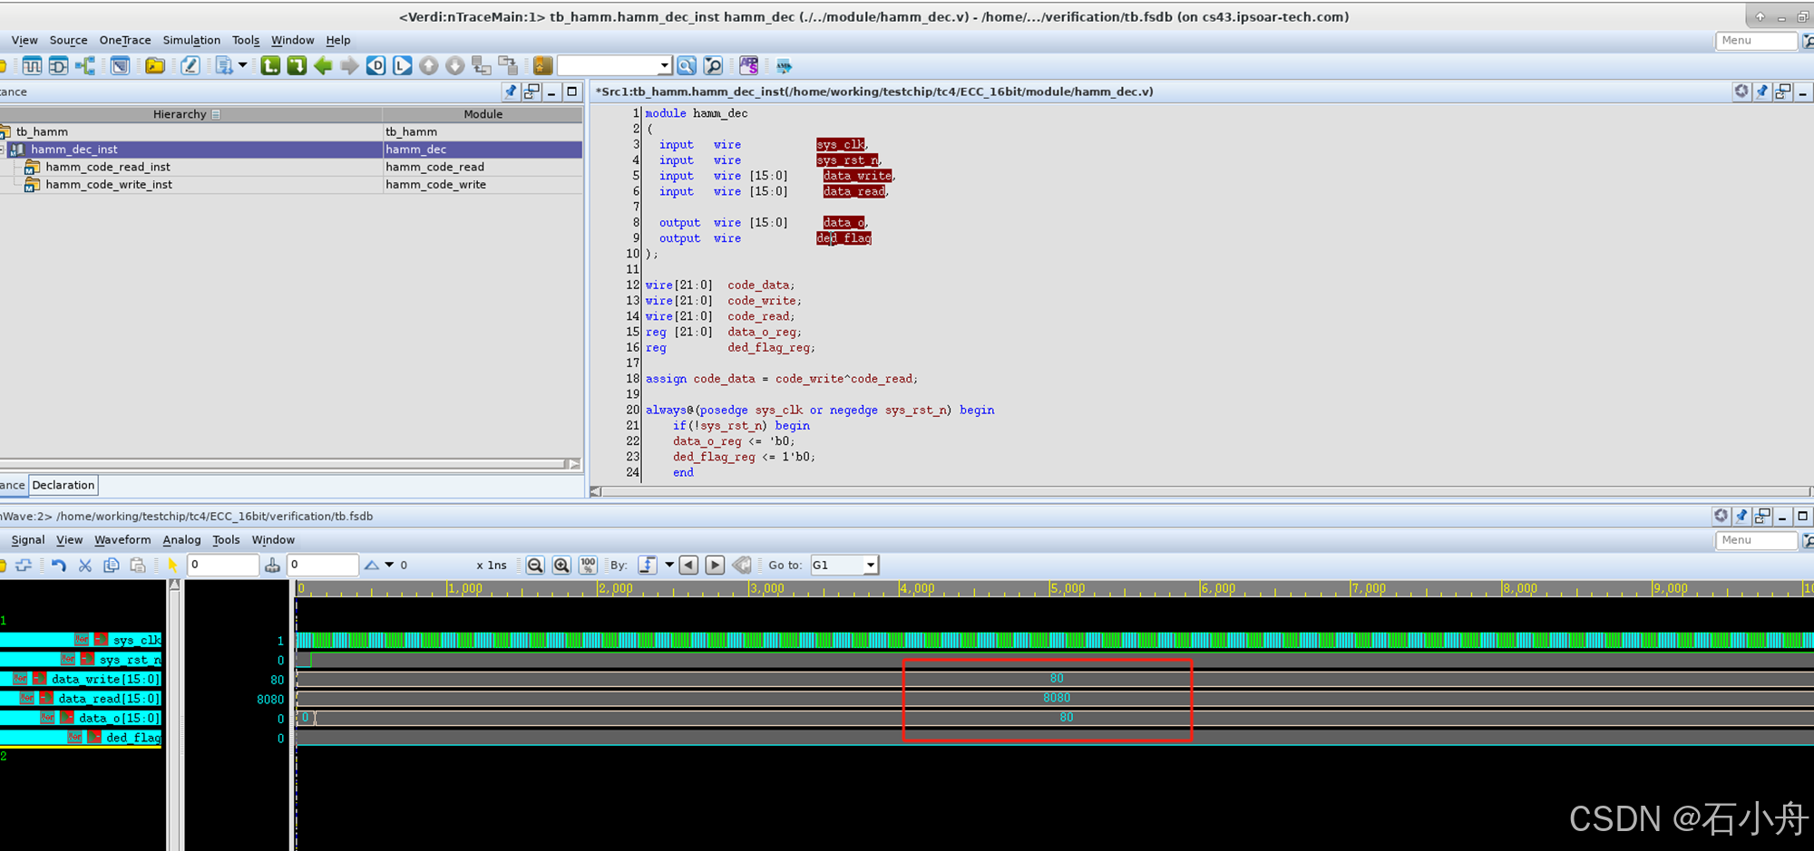Viewport: 1814px width, 851px height.
Task: Open the OneTrace menu
Action: click(x=125, y=40)
